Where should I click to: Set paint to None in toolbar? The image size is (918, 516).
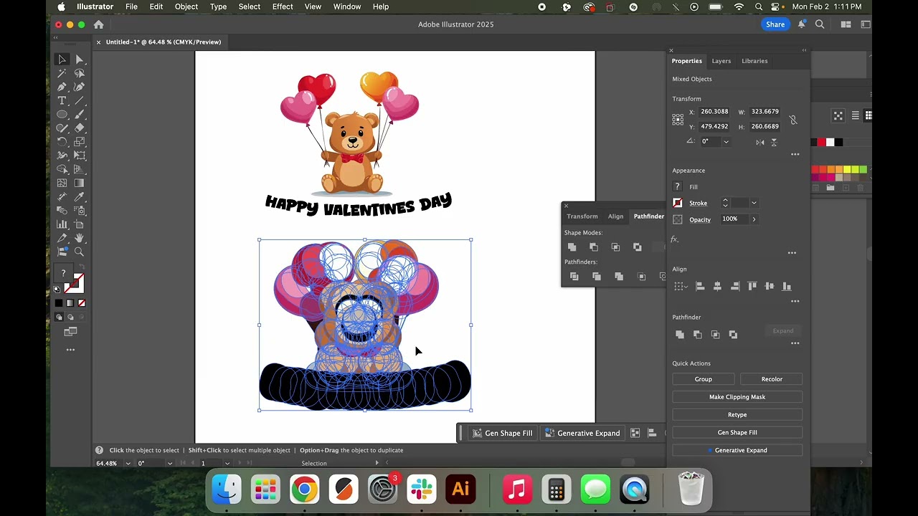[82, 303]
